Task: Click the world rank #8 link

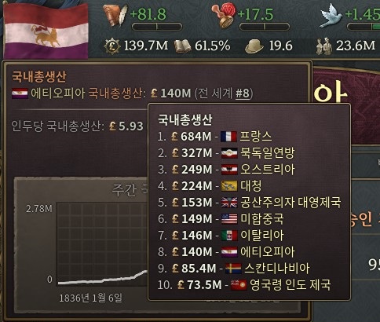Action: coord(243,93)
